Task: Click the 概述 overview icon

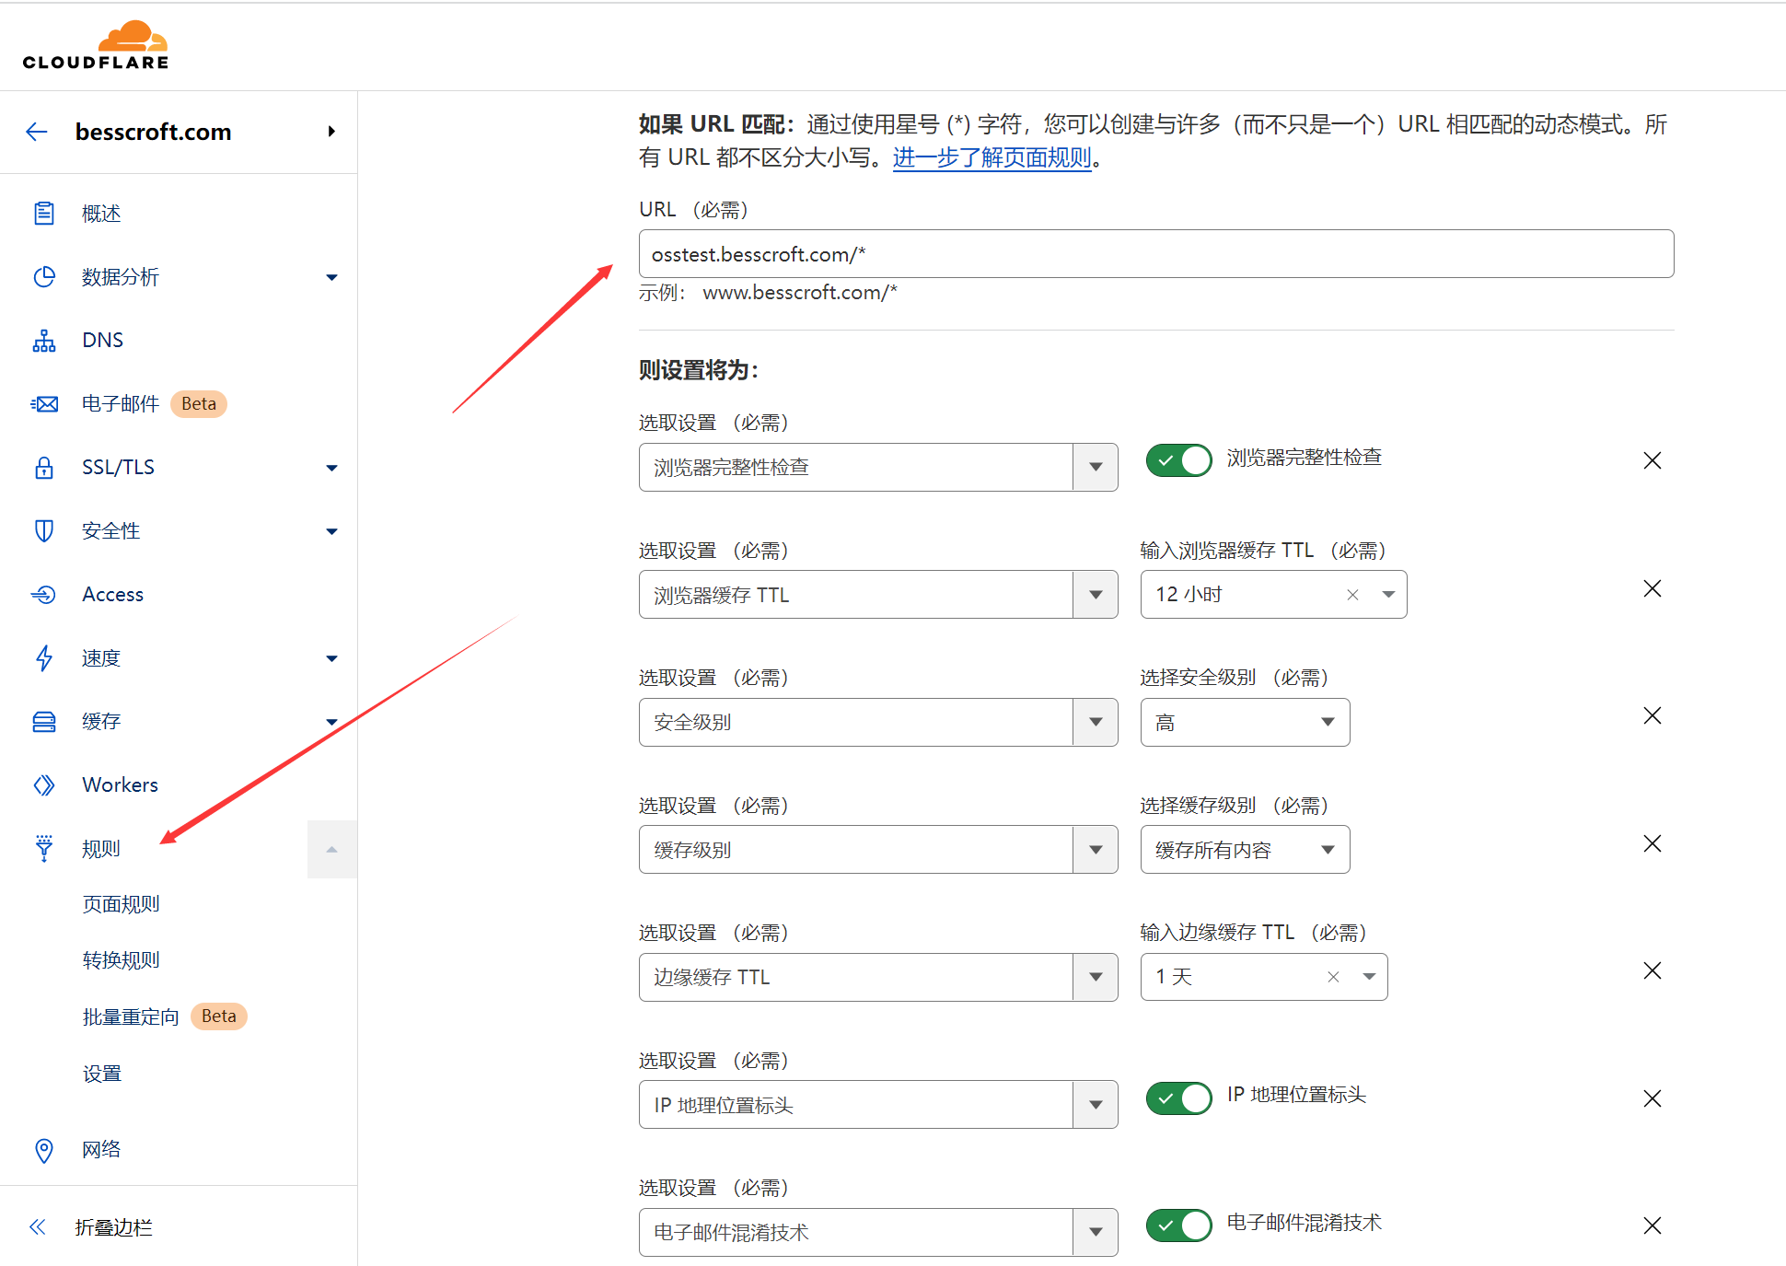Action: 44,214
